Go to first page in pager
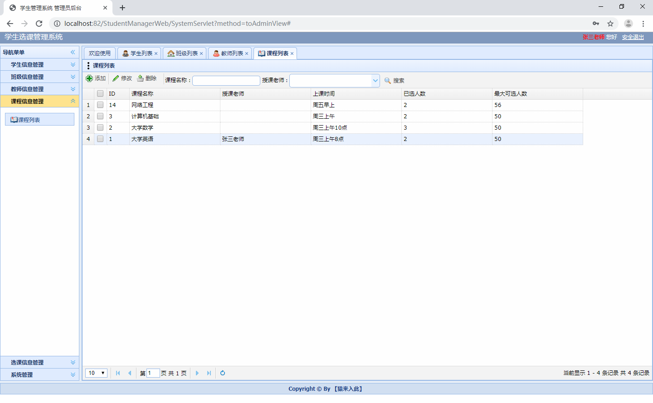The width and height of the screenshot is (653, 403). tap(118, 373)
